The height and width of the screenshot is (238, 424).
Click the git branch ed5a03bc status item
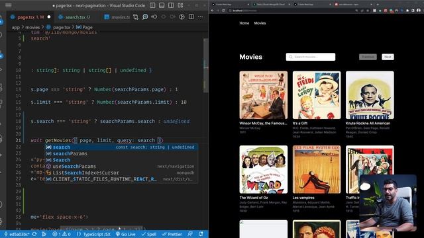coord(17,234)
